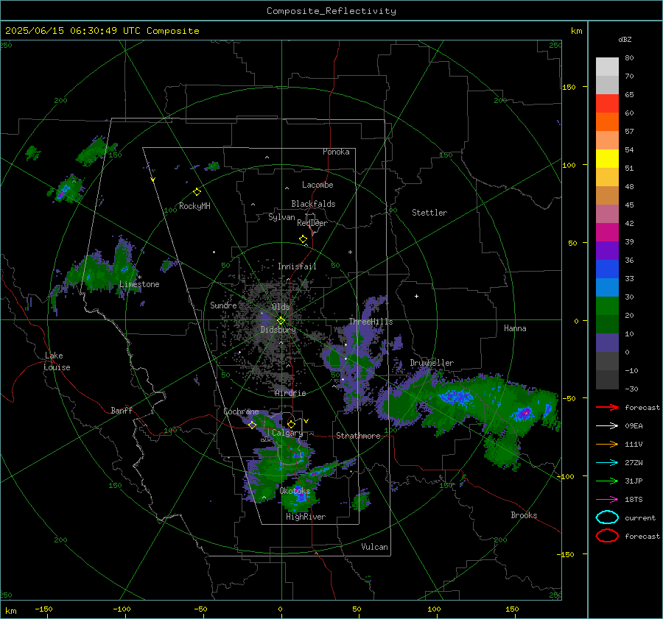Click the red forecast ellipse icon

[x=607, y=536]
